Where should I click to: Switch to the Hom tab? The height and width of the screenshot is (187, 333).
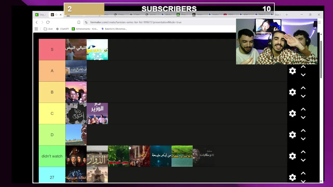213,15
